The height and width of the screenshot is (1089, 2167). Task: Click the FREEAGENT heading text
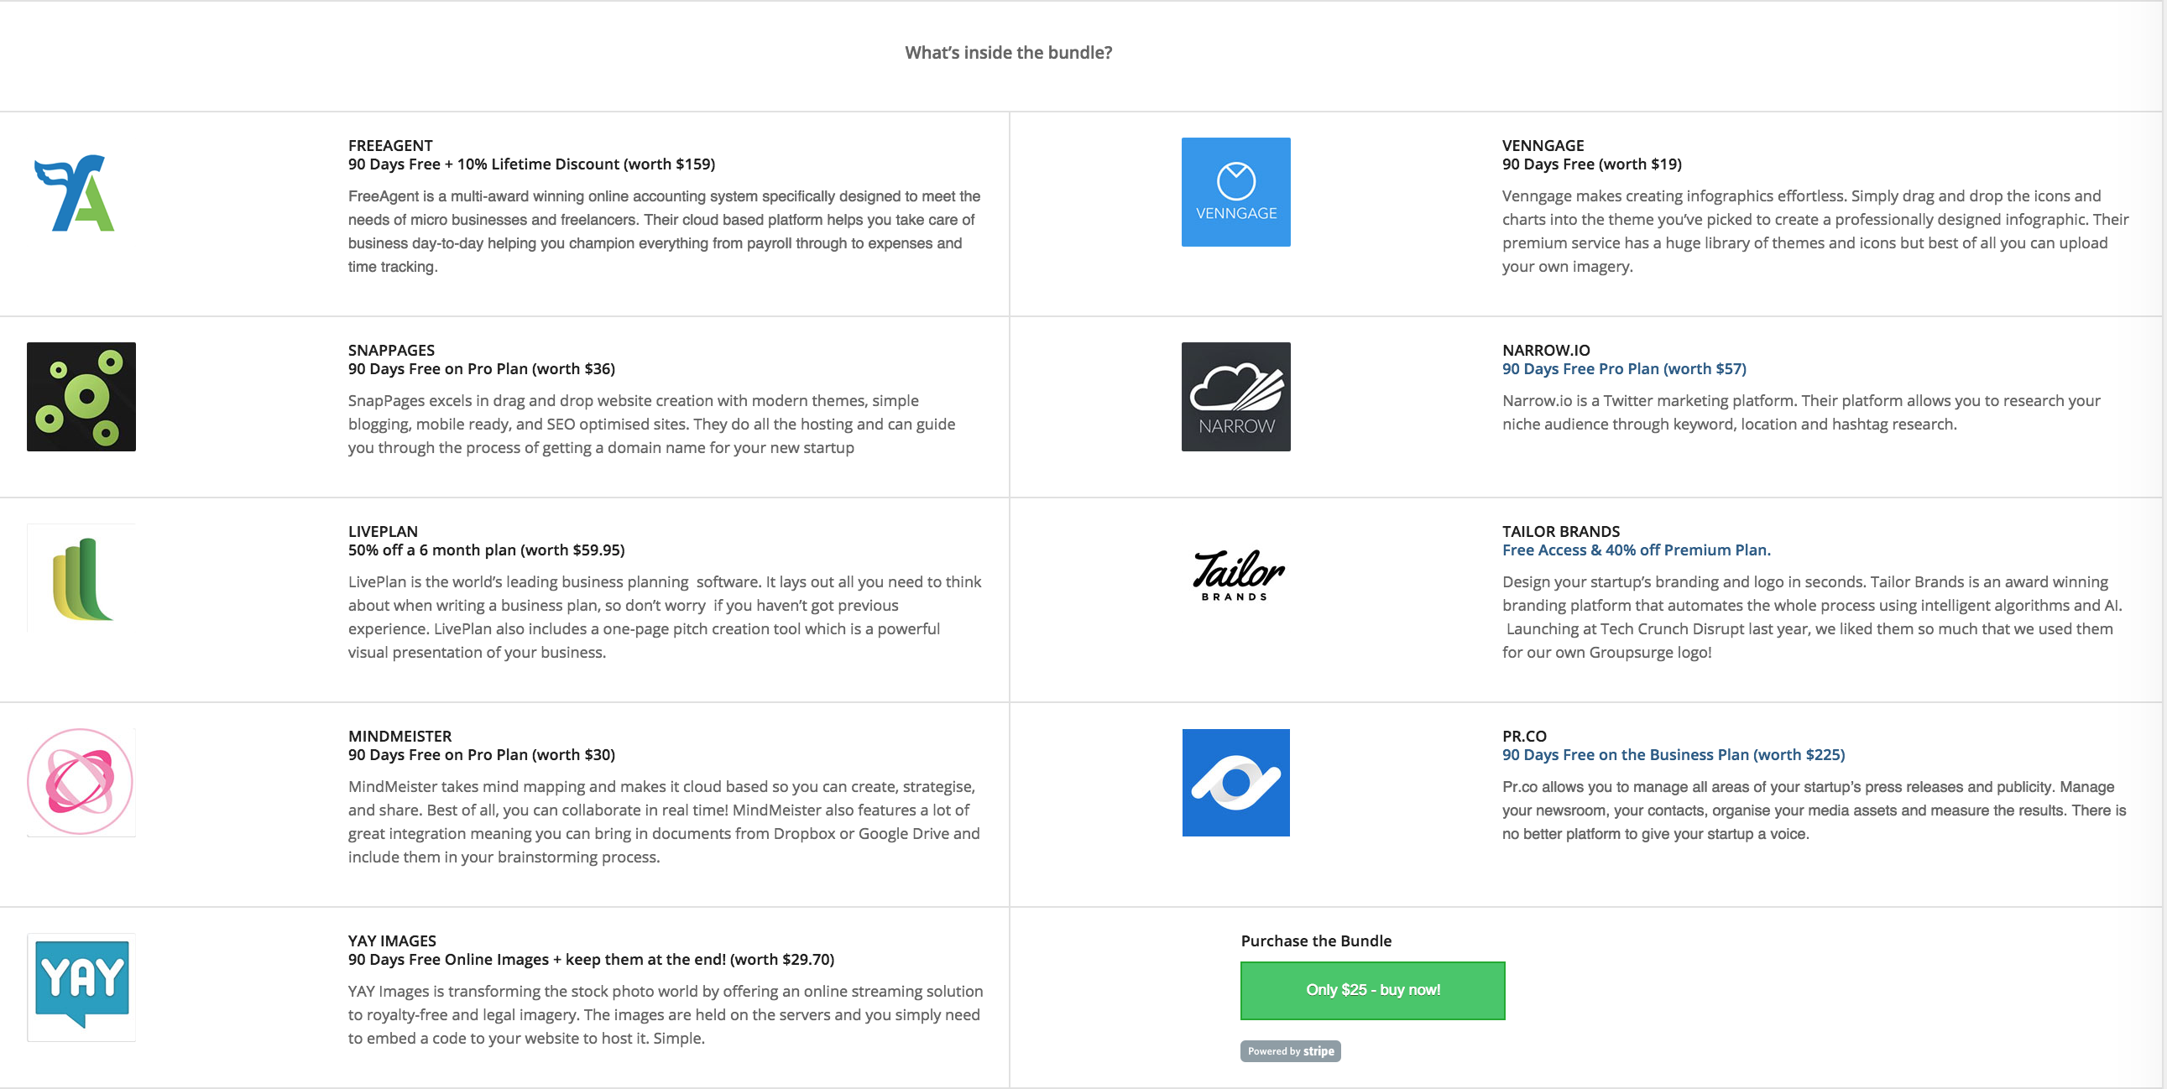[389, 144]
